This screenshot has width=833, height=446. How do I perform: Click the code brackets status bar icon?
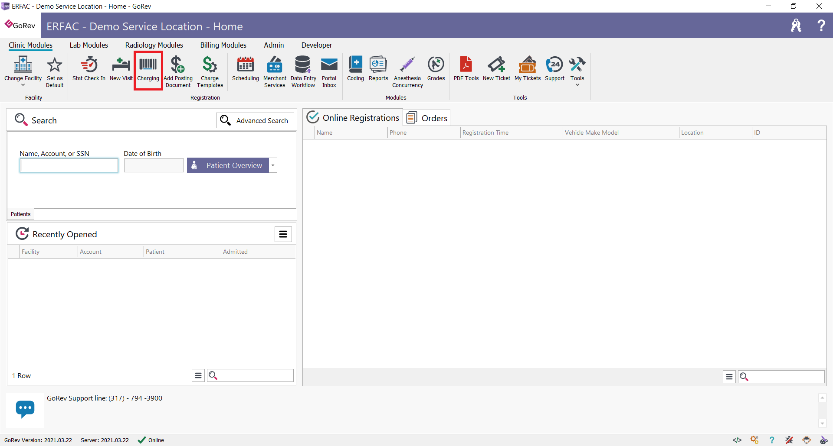coord(737,440)
